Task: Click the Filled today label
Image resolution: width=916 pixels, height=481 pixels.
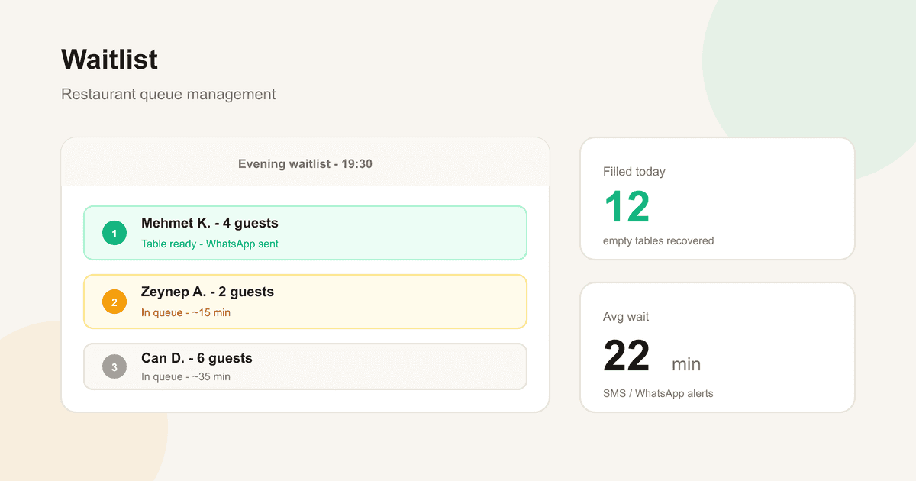Action: click(x=634, y=172)
